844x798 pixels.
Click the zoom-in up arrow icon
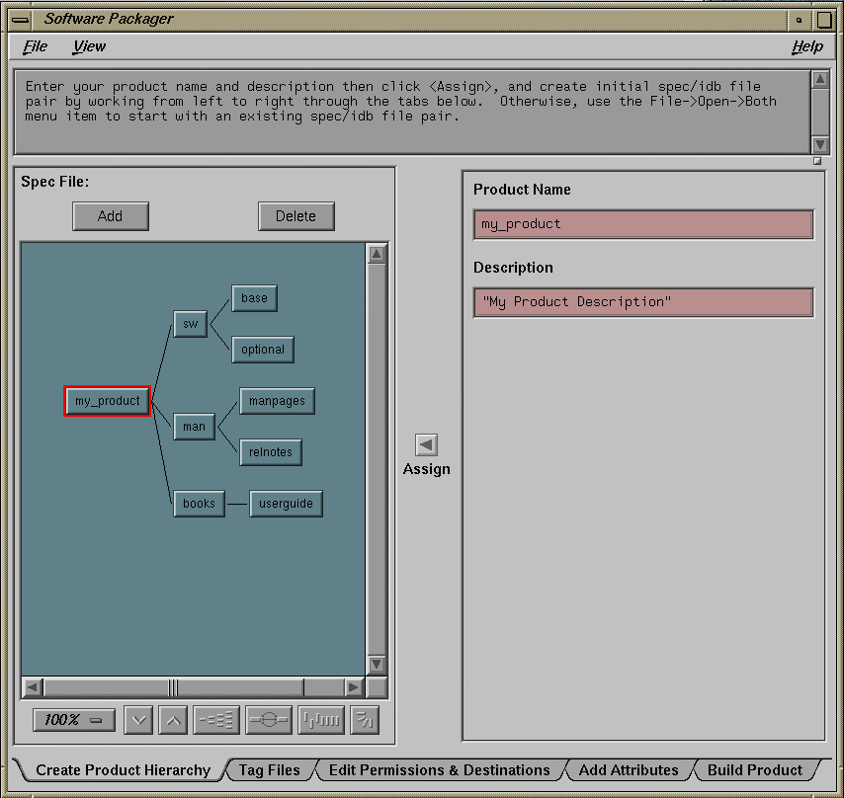[x=173, y=720]
